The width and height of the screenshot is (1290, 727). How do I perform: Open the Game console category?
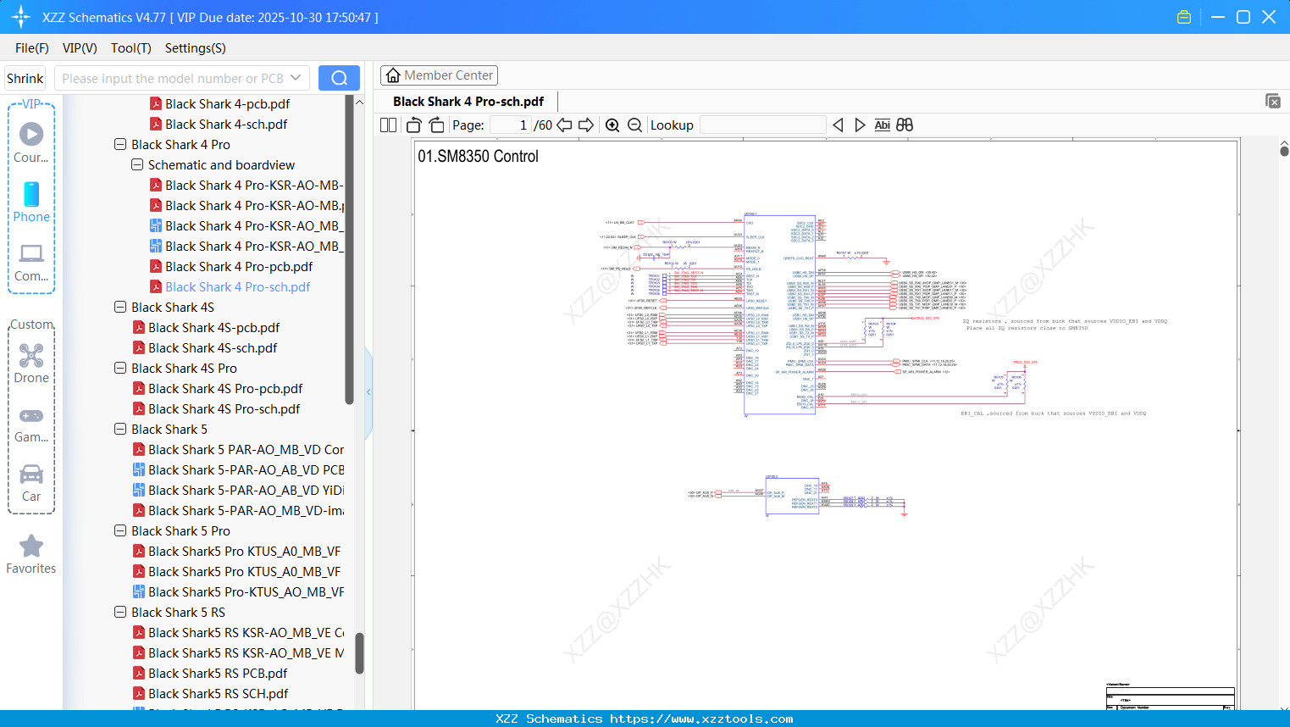pyautogui.click(x=31, y=424)
